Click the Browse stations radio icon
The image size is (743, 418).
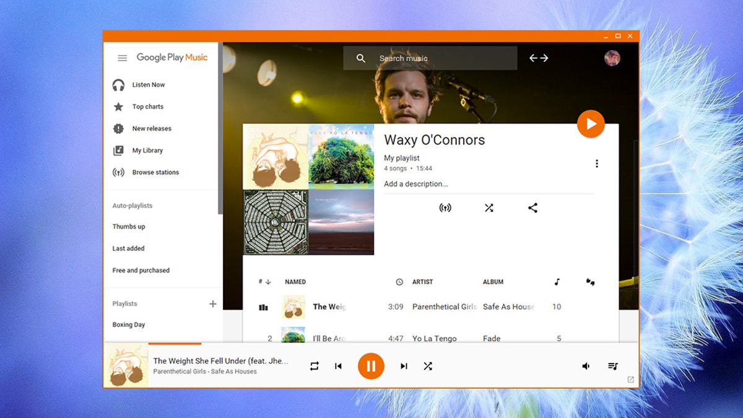(x=118, y=172)
